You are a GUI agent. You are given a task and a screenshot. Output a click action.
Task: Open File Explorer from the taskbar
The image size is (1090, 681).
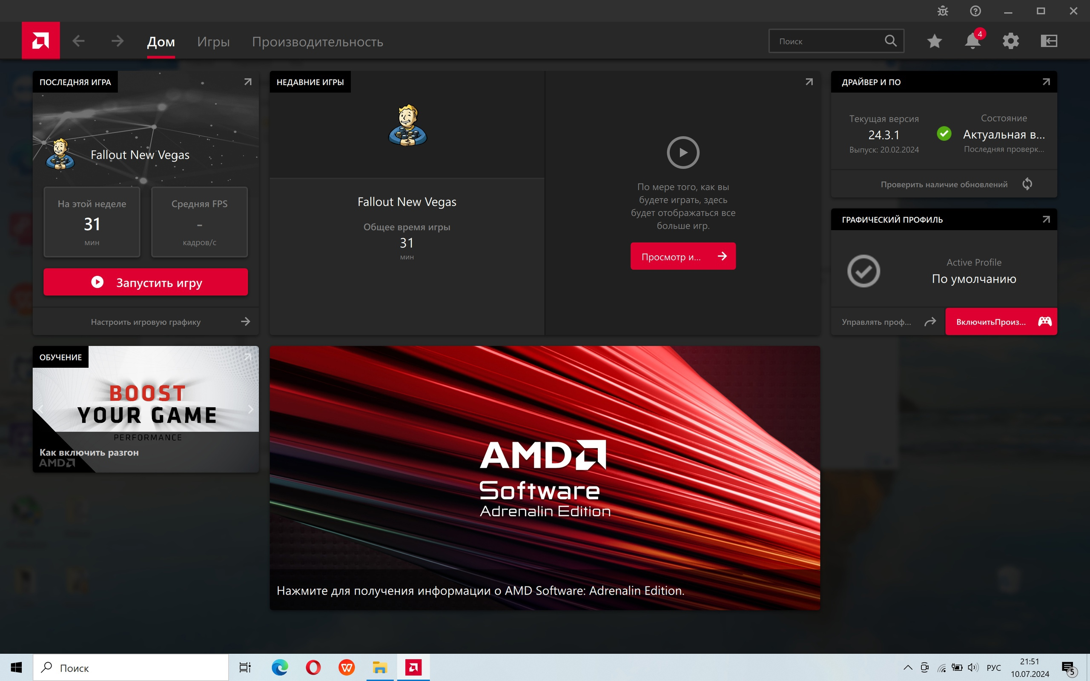[x=380, y=667]
